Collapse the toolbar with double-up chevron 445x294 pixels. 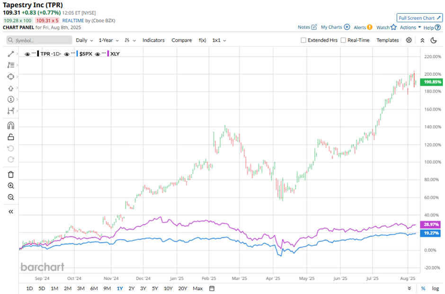[422, 40]
